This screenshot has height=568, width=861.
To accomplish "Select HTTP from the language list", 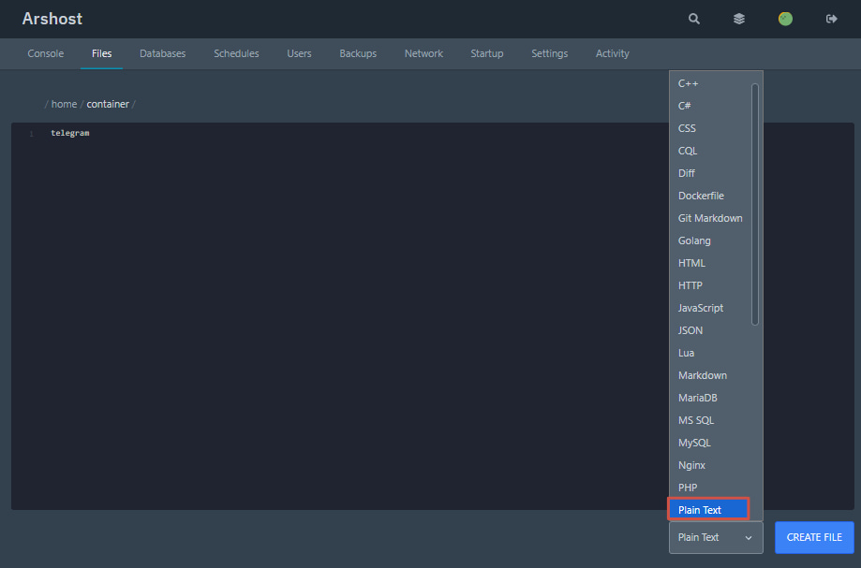I will [709, 285].
